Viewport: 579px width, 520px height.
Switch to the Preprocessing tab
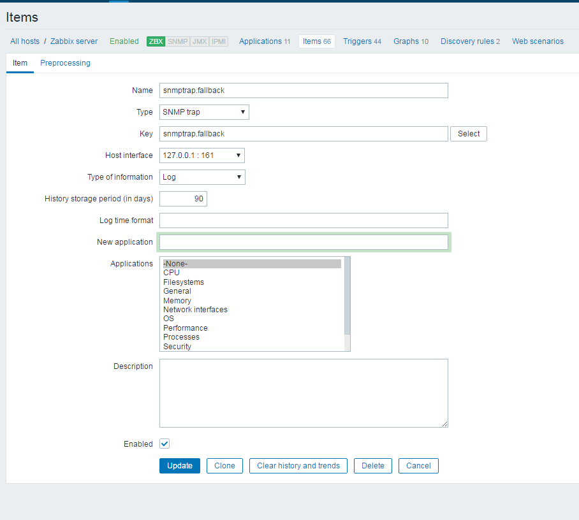click(65, 63)
